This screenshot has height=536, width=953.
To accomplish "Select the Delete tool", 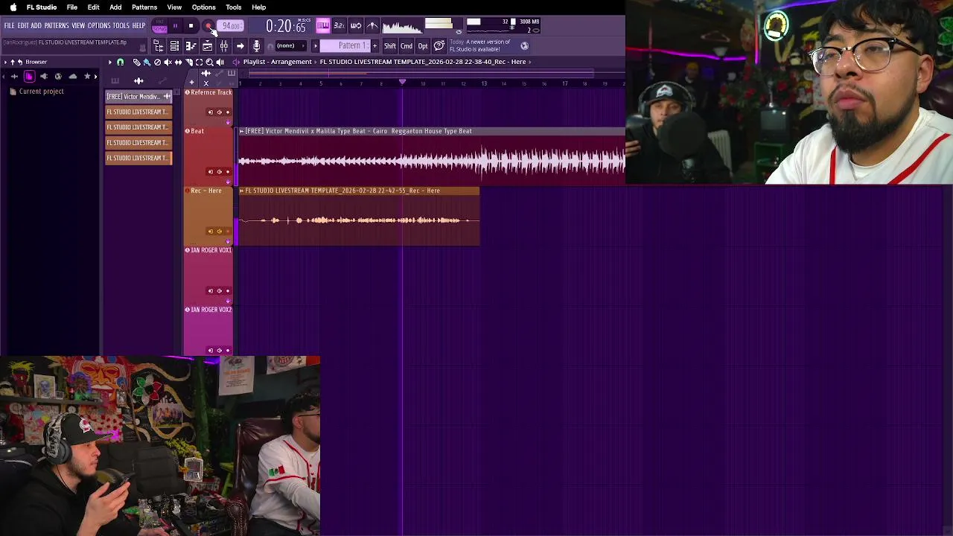I will (157, 62).
